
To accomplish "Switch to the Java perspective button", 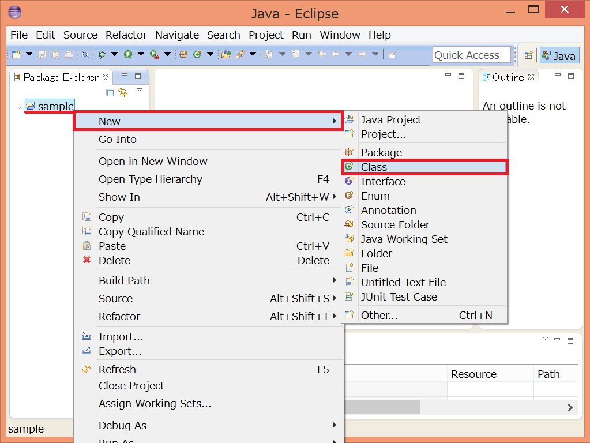I will pos(559,56).
